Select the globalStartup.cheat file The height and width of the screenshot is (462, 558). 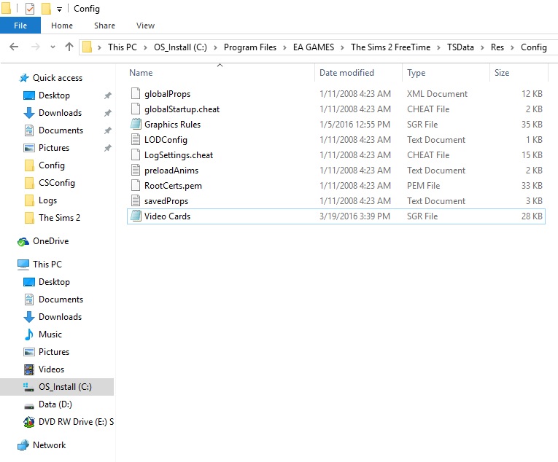[x=182, y=109]
